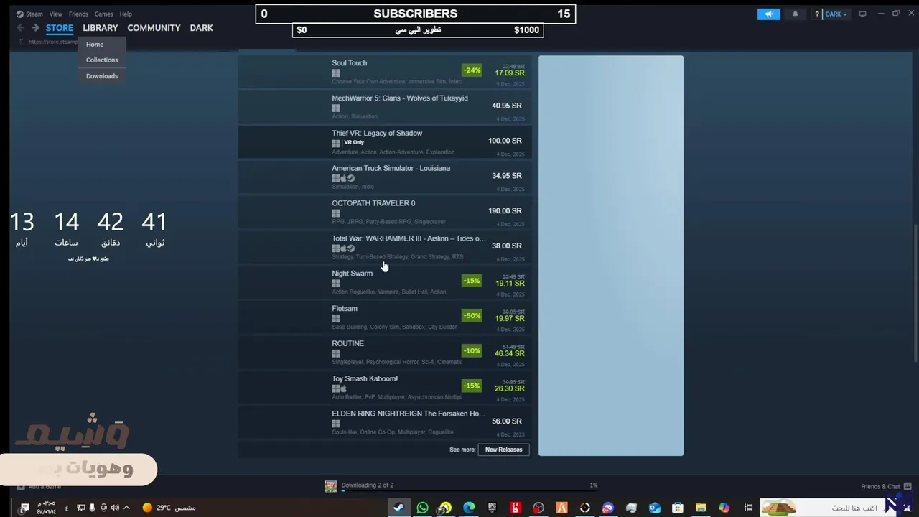Go forward with the right arrow

pyautogui.click(x=34, y=28)
